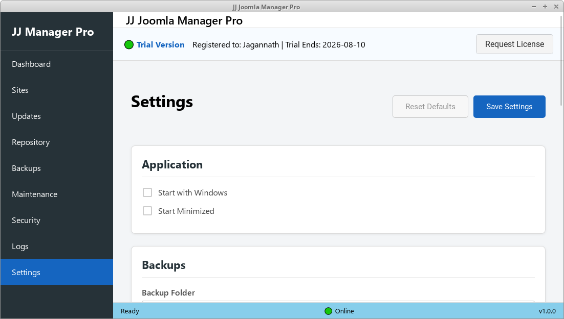564x319 pixels.
Task: View Logs from the sidebar
Action: point(56,246)
